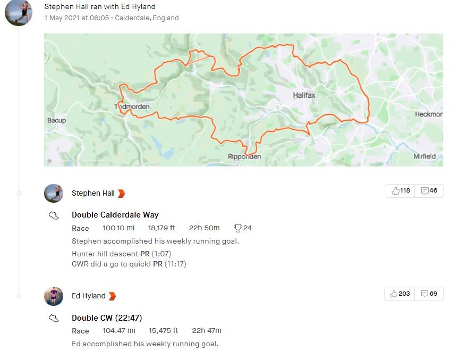Open Stephen Hall's profile from the activity entry name
This screenshot has height=359, width=451.
[x=93, y=194]
